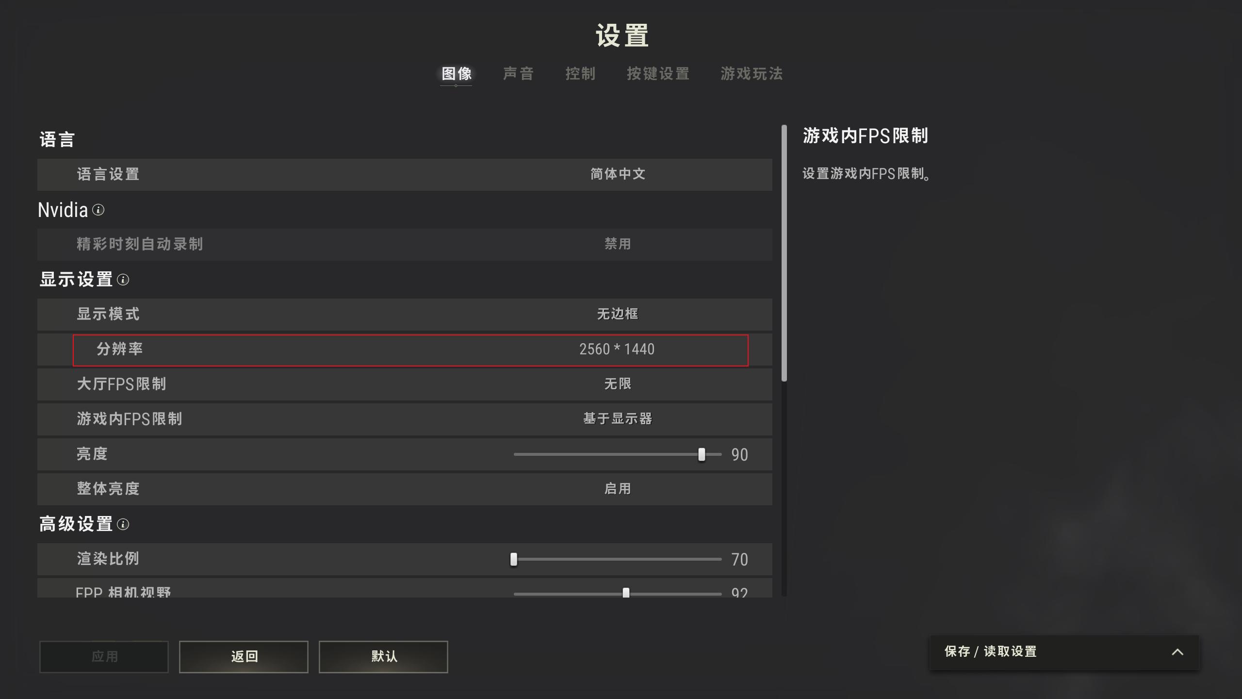Click the 应用 button
Screen dimensions: 1242x699
(x=103, y=656)
